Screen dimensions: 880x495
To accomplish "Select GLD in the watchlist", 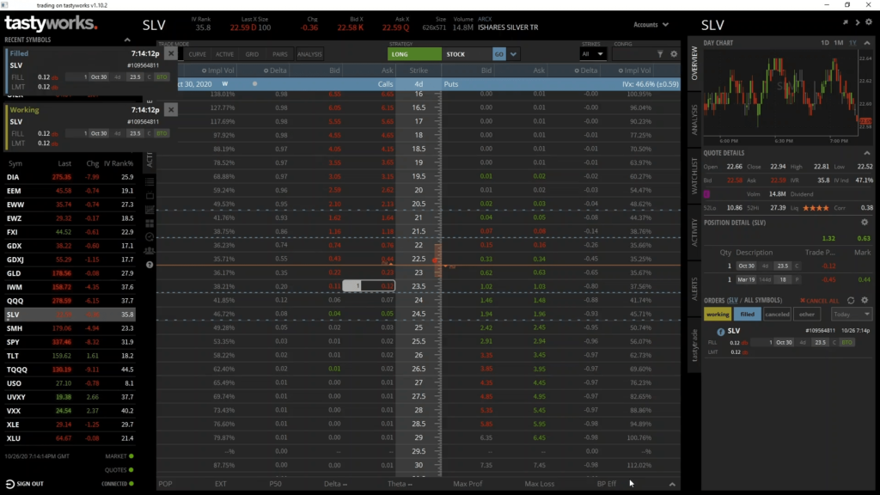I will pos(13,273).
